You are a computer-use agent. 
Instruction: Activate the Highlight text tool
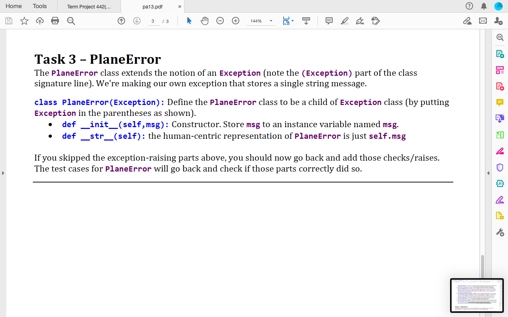coord(344,21)
